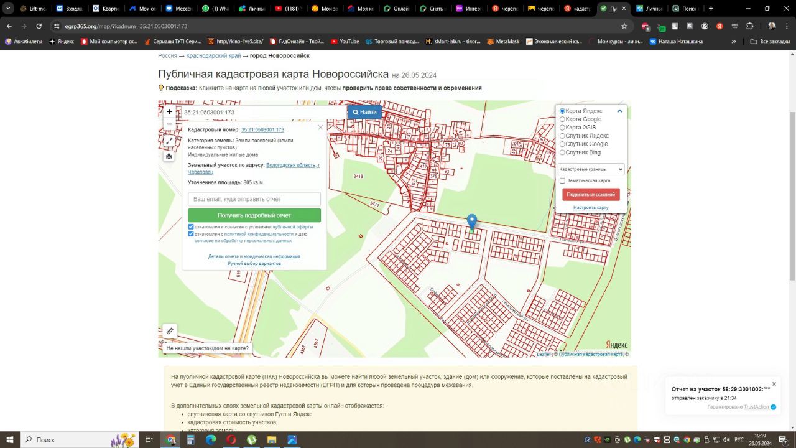Open TrustAction link in notification

[756, 407]
